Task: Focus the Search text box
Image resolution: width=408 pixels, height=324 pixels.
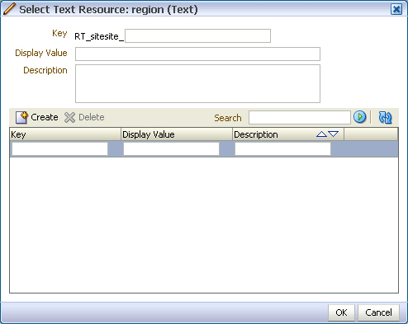Action: coord(300,118)
